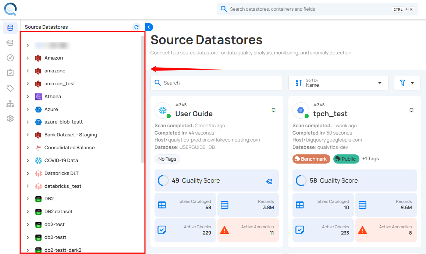This screenshot has height=254, width=426.
Task: Collapse the tree panel with blue arrow button
Action: point(149,27)
